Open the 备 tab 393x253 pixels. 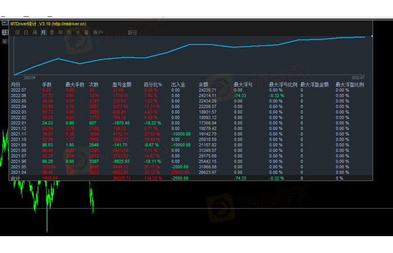point(86,33)
